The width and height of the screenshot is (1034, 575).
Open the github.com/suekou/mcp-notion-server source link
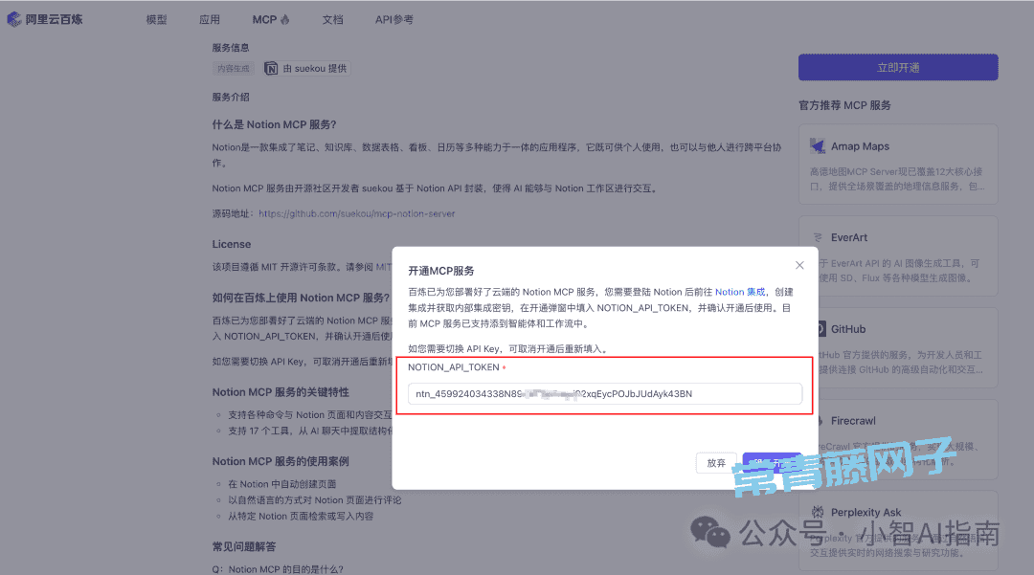357,213
